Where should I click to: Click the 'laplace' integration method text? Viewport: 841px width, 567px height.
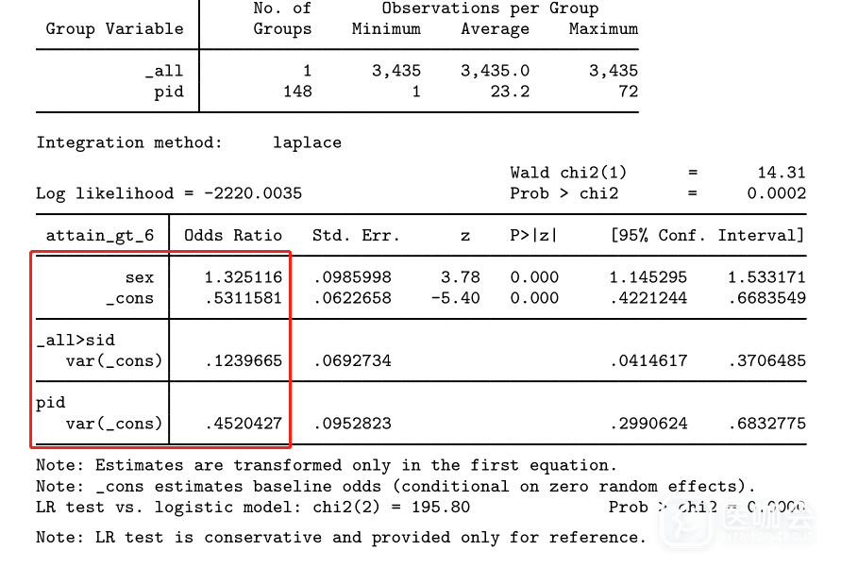[307, 142]
